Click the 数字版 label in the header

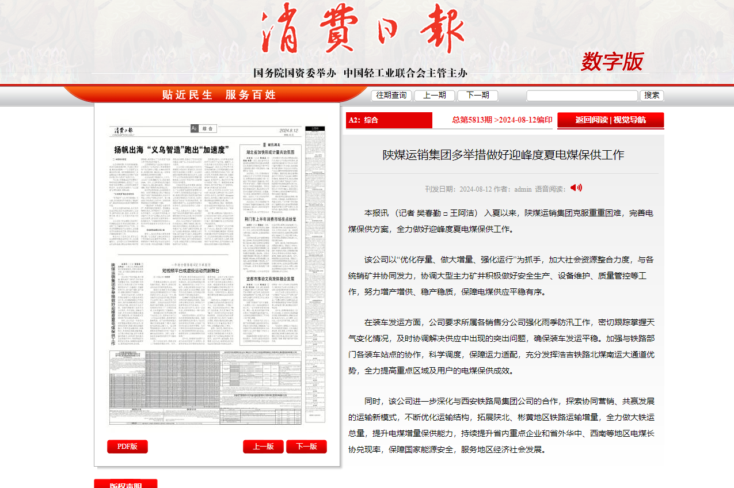[612, 62]
